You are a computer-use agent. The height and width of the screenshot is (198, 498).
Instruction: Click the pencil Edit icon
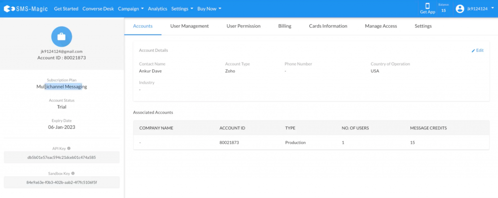[473, 50]
